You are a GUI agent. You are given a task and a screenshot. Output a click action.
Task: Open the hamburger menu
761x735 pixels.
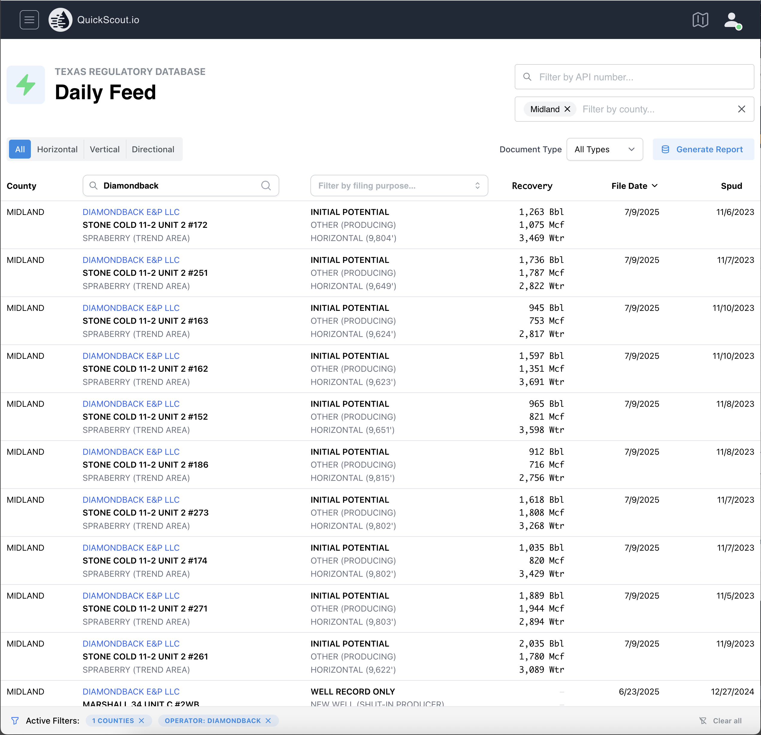pos(29,20)
